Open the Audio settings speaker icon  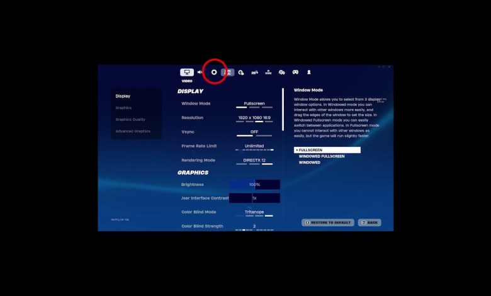click(x=200, y=72)
